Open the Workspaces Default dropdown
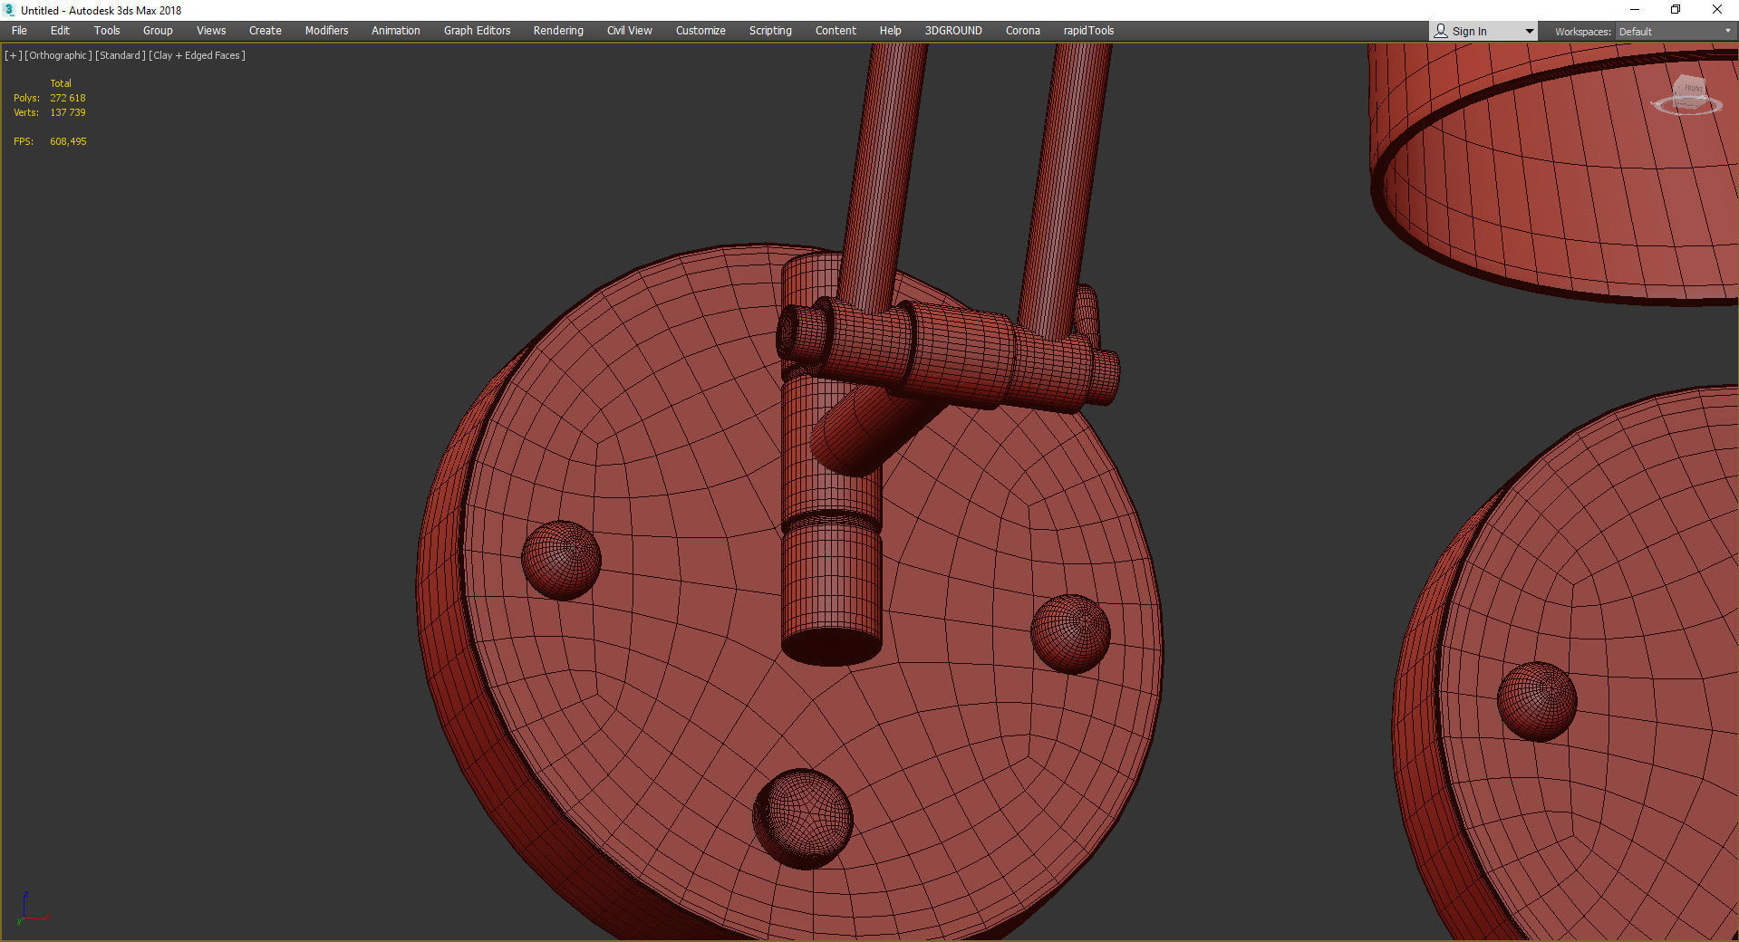Image resolution: width=1739 pixels, height=942 pixels. click(1675, 32)
